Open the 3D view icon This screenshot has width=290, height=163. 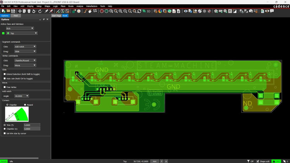(x=149, y=11)
